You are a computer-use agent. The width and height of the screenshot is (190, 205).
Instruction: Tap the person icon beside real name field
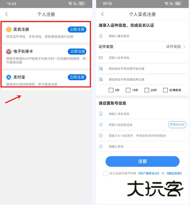(101, 36)
